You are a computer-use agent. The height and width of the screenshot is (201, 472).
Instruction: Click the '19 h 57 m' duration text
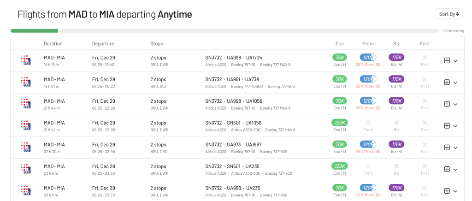coord(52,86)
